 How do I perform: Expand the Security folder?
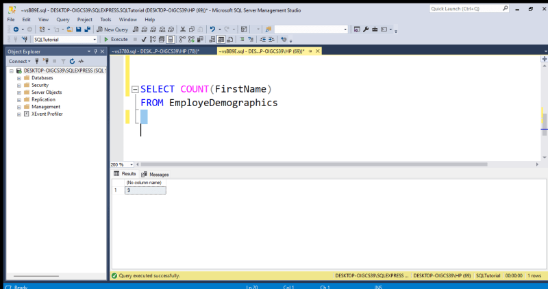pyautogui.click(x=19, y=86)
